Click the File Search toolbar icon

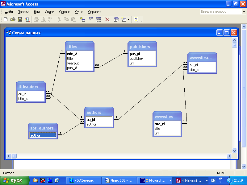tap(27, 19)
